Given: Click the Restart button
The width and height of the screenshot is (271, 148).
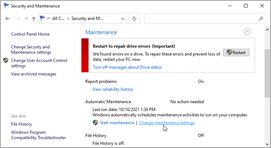Looking at the screenshot, I should [x=236, y=52].
